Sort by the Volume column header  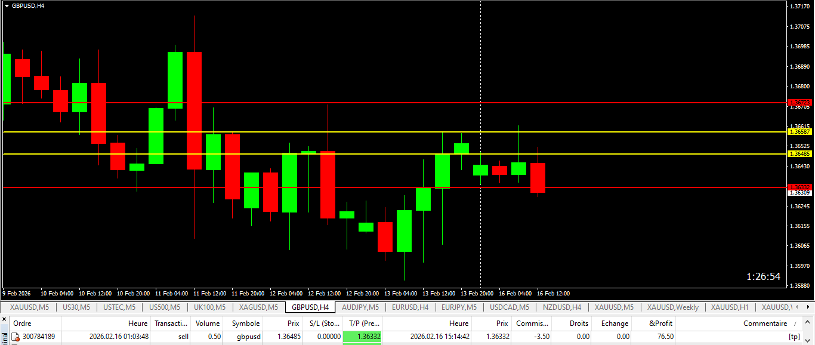click(x=208, y=324)
